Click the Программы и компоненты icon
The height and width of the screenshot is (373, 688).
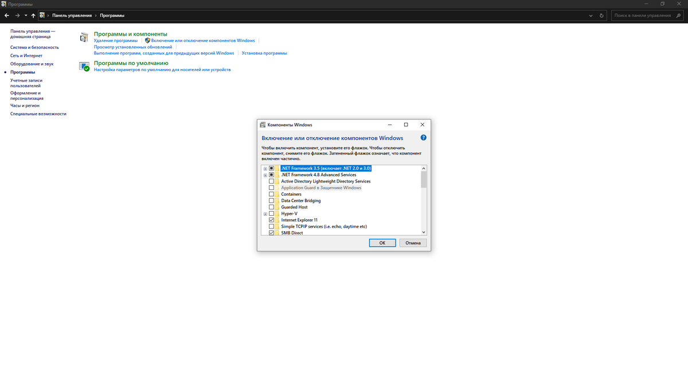click(84, 37)
